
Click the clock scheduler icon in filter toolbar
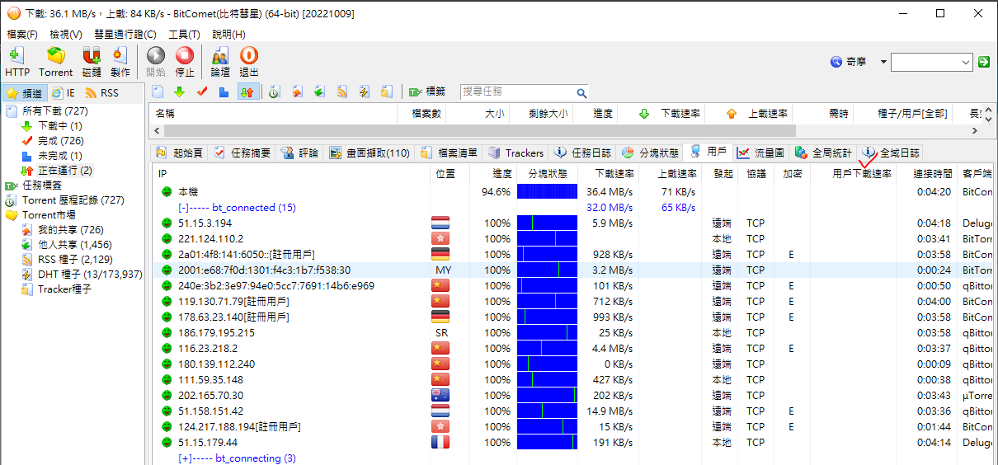pos(275,92)
